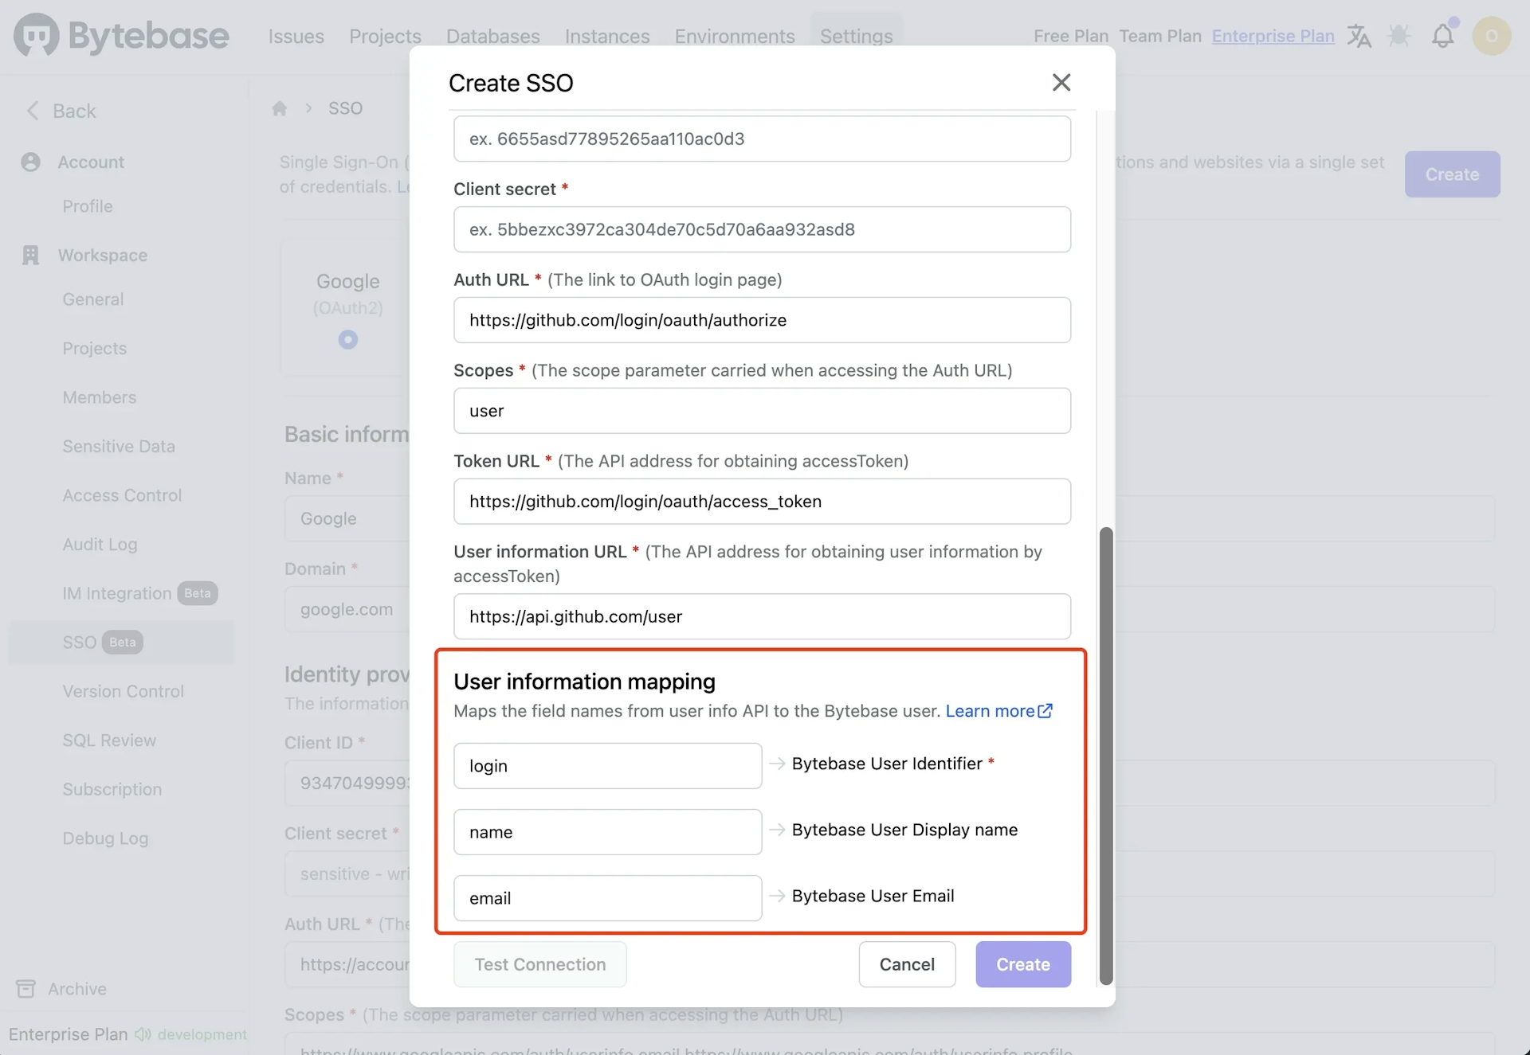Click the page Create button behind dialog

1452,174
